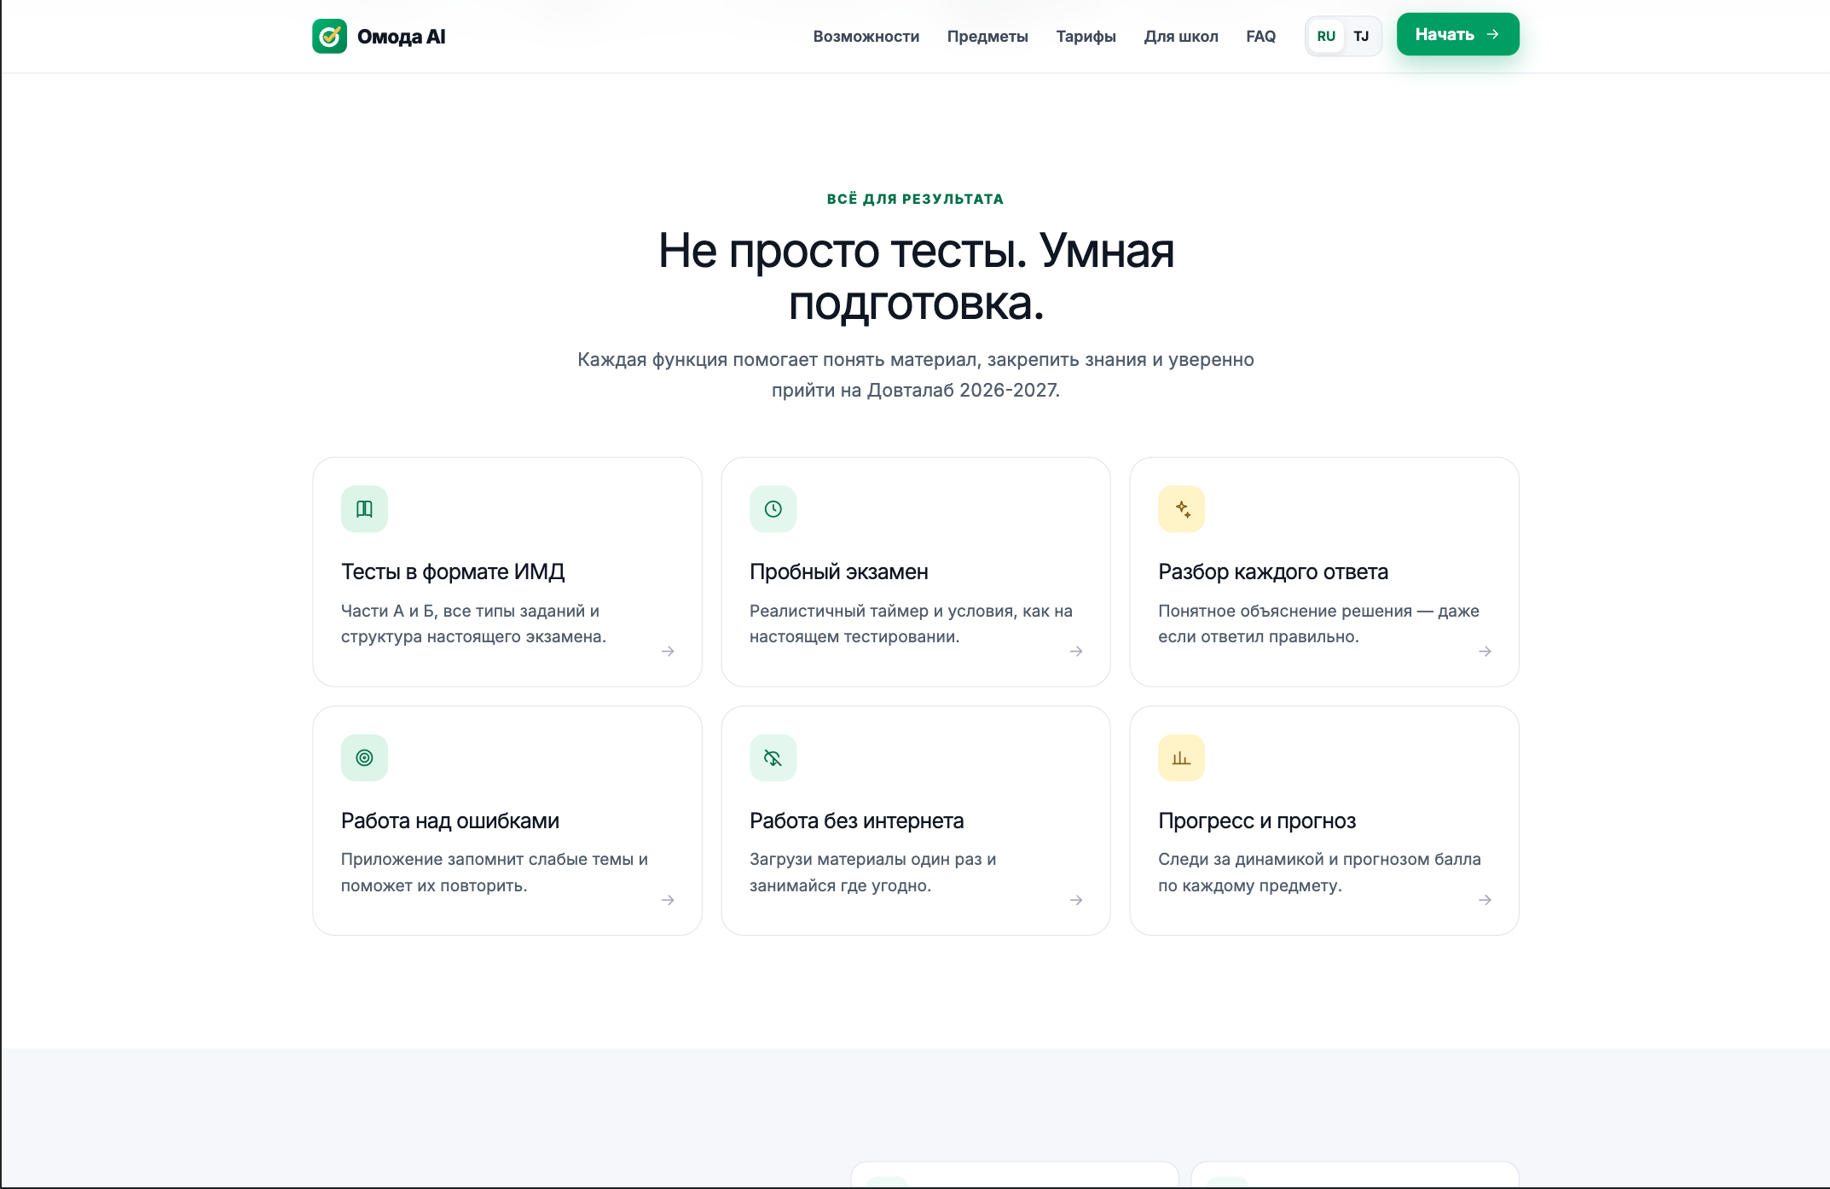Click the clock icon on Пробный экзамен card
This screenshot has width=1830, height=1189.
point(773,509)
